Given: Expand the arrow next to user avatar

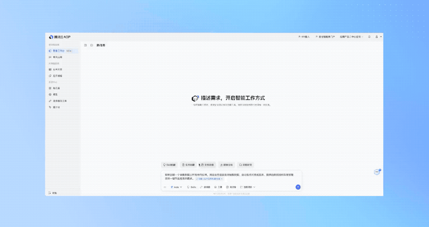Looking at the screenshot, I should pyautogui.click(x=381, y=37).
